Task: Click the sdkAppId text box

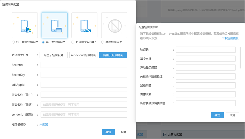Action: (84, 85)
